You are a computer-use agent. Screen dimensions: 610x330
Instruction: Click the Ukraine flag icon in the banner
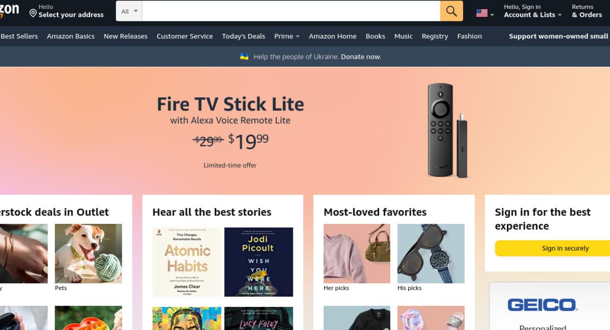click(x=244, y=57)
